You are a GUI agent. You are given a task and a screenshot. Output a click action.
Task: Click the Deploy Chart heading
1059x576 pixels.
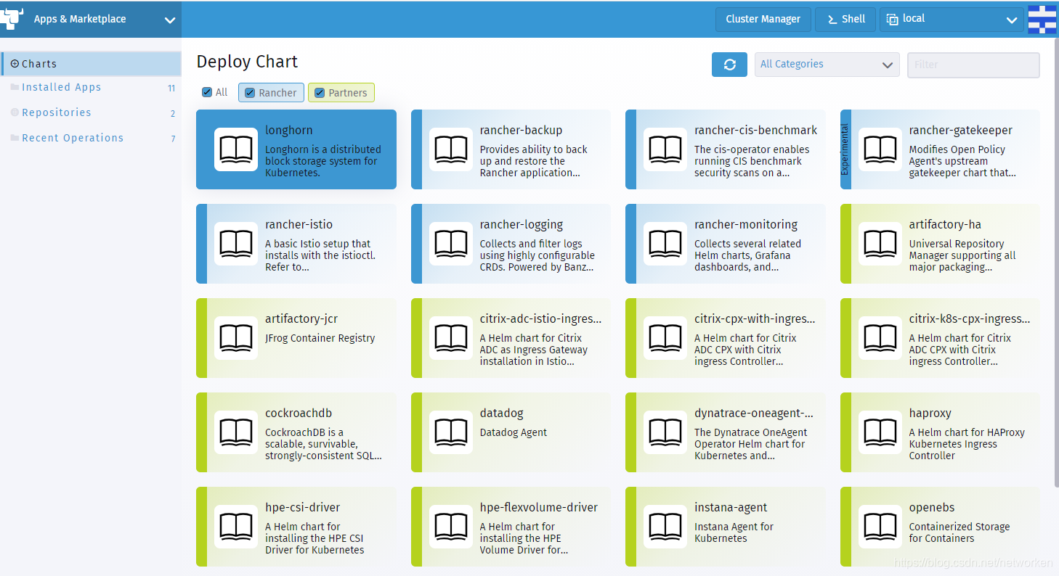click(247, 62)
